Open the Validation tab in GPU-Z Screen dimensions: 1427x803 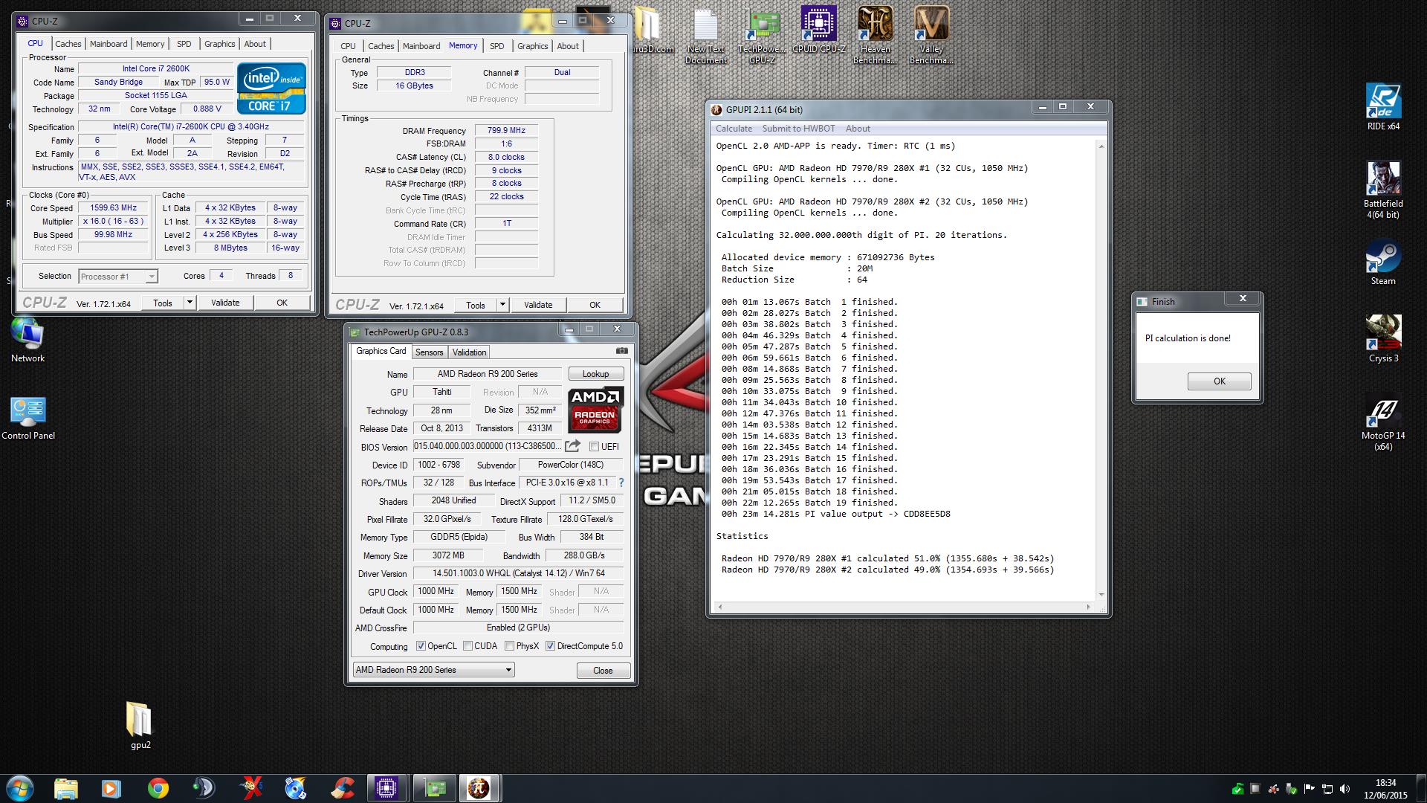[469, 352]
